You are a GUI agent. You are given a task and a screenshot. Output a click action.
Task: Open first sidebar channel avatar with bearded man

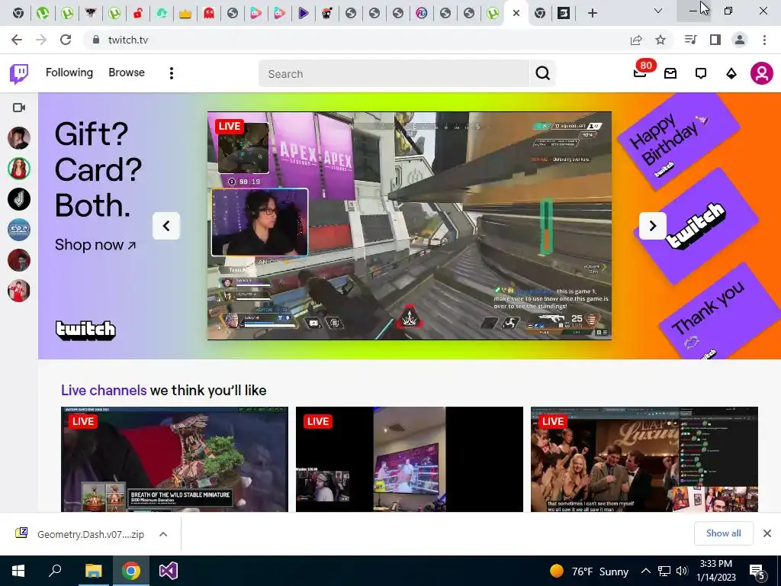[x=19, y=138]
